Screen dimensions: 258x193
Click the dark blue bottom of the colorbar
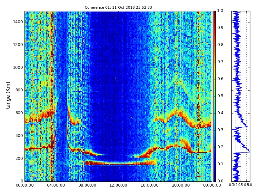214,178
